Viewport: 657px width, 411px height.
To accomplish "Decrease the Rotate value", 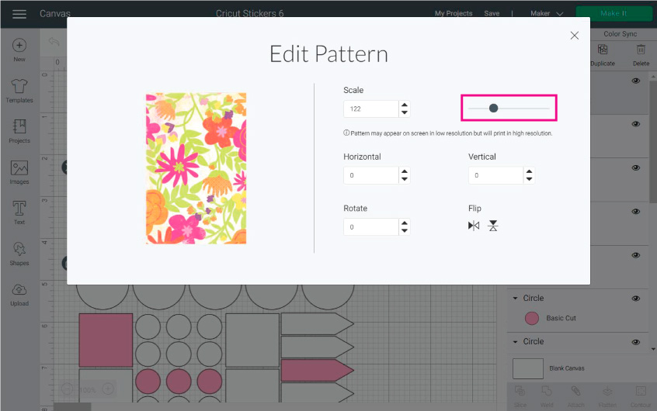I will (x=405, y=230).
